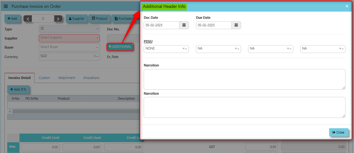Clear the SGD currency selection

pyautogui.click(x=95, y=56)
